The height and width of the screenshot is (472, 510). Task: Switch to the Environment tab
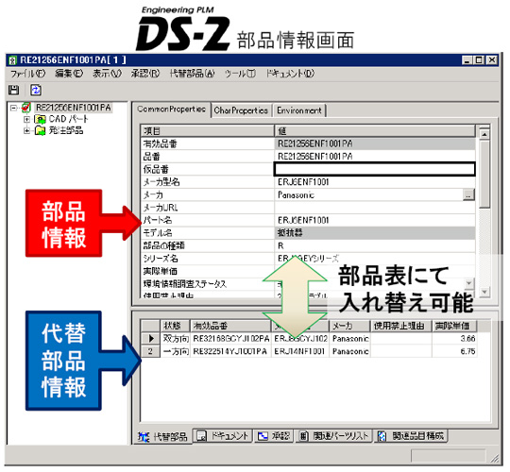299,110
